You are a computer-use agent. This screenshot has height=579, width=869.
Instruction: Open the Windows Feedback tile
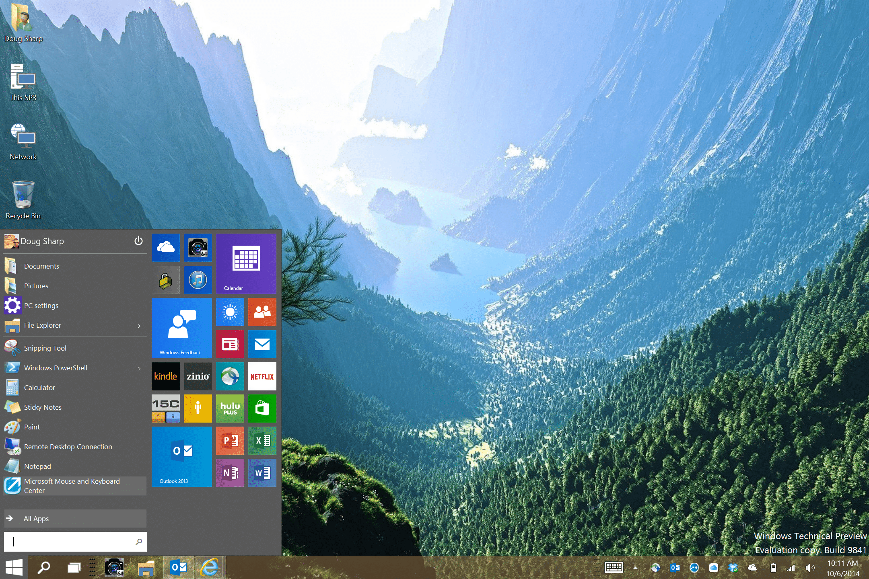pyautogui.click(x=181, y=328)
